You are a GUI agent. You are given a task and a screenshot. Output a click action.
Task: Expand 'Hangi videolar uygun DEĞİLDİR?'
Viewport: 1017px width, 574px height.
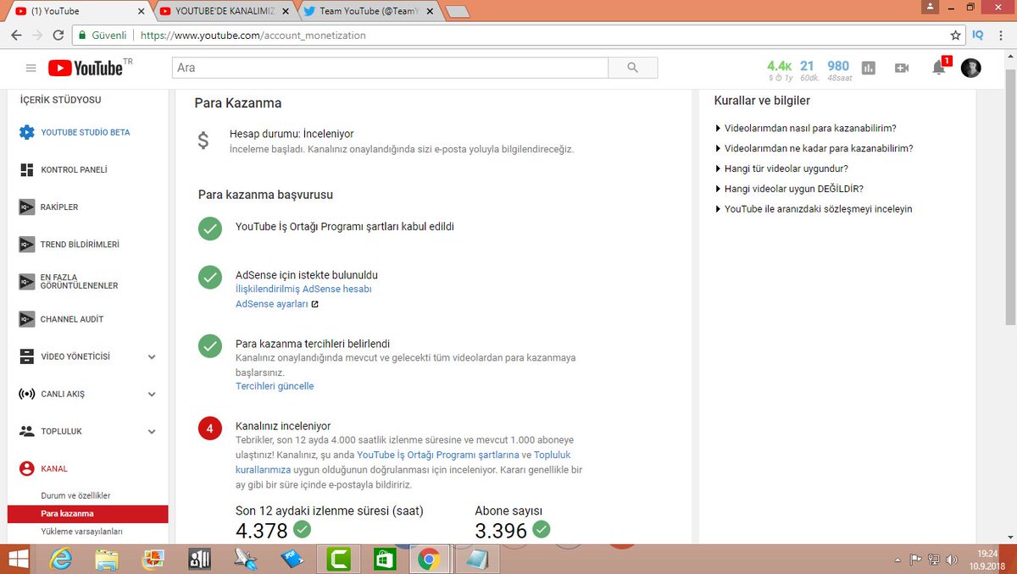(x=789, y=189)
